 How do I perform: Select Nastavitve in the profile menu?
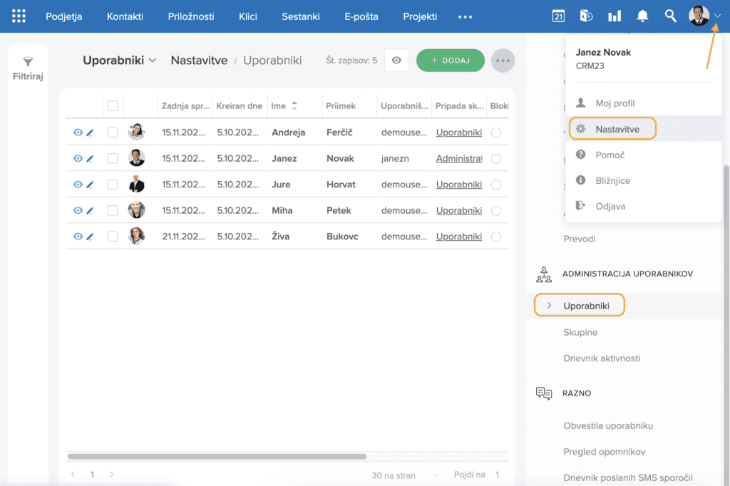tap(617, 129)
